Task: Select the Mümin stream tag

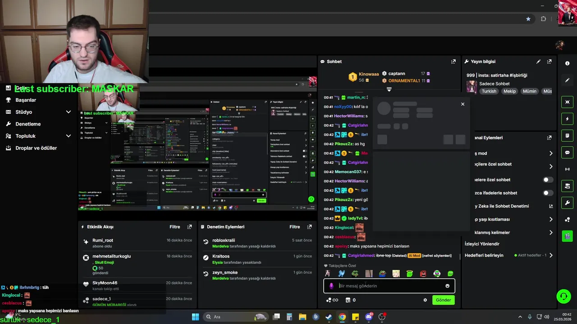Action: [529, 91]
